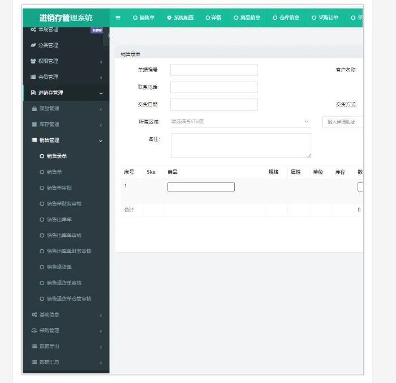Click the 合计 total row label
This screenshot has height=383, width=396.
coord(129,210)
